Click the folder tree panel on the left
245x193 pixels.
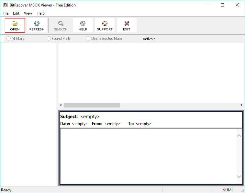(x=28, y=114)
